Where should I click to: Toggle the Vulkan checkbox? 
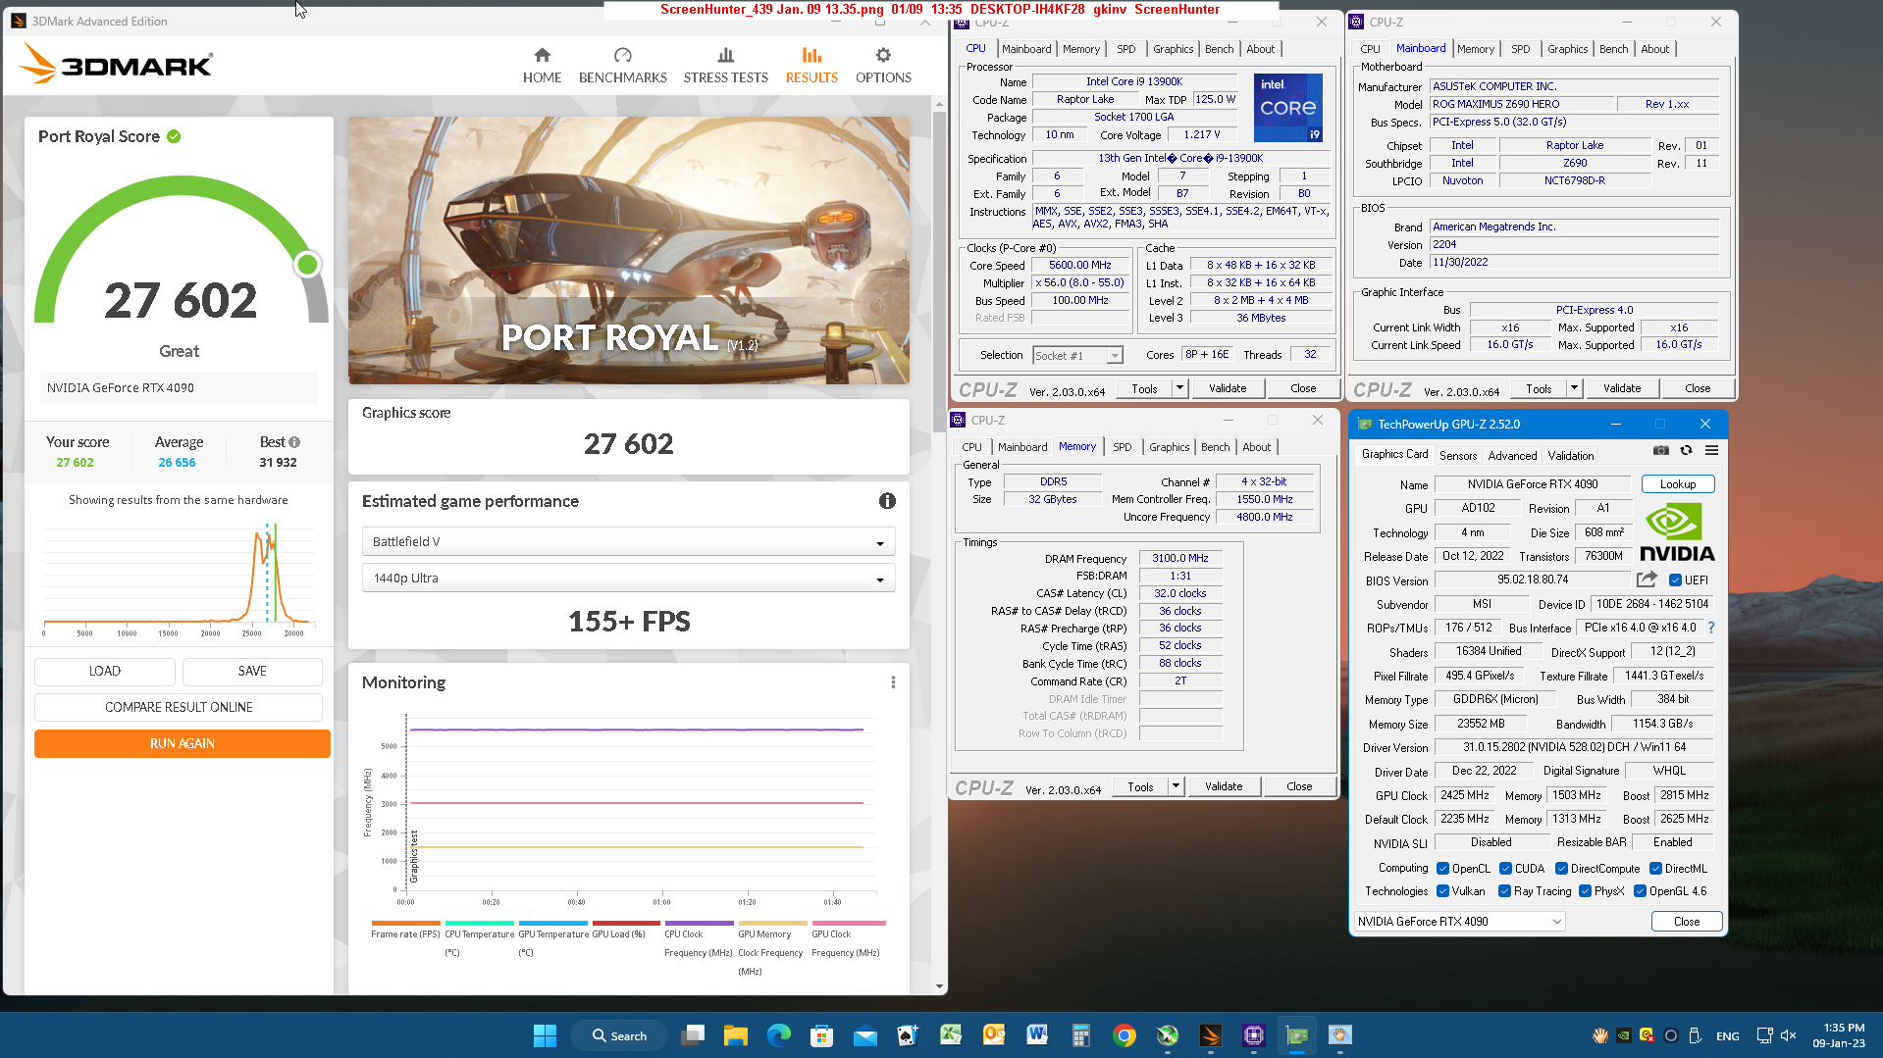[1442, 891]
